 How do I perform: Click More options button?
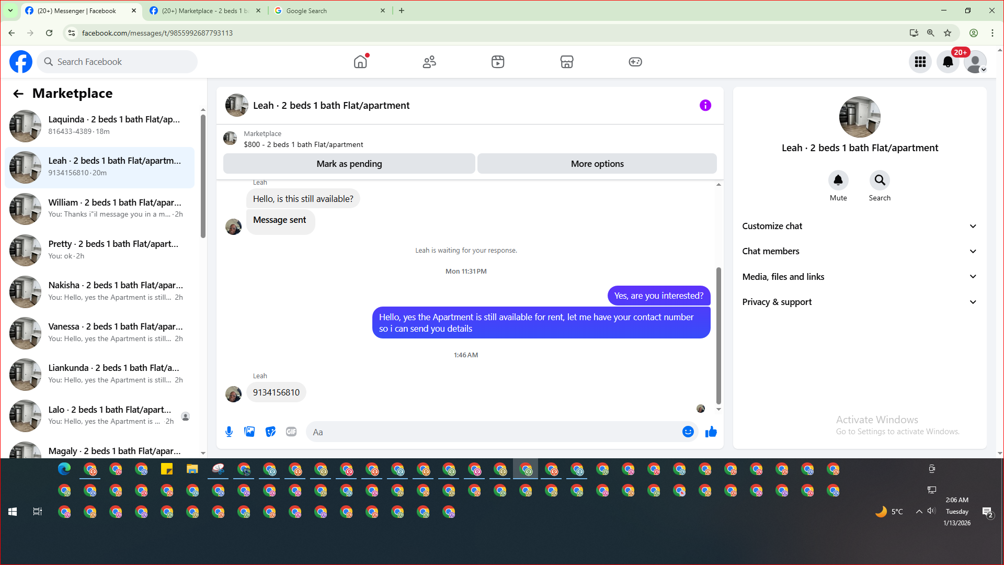(597, 164)
